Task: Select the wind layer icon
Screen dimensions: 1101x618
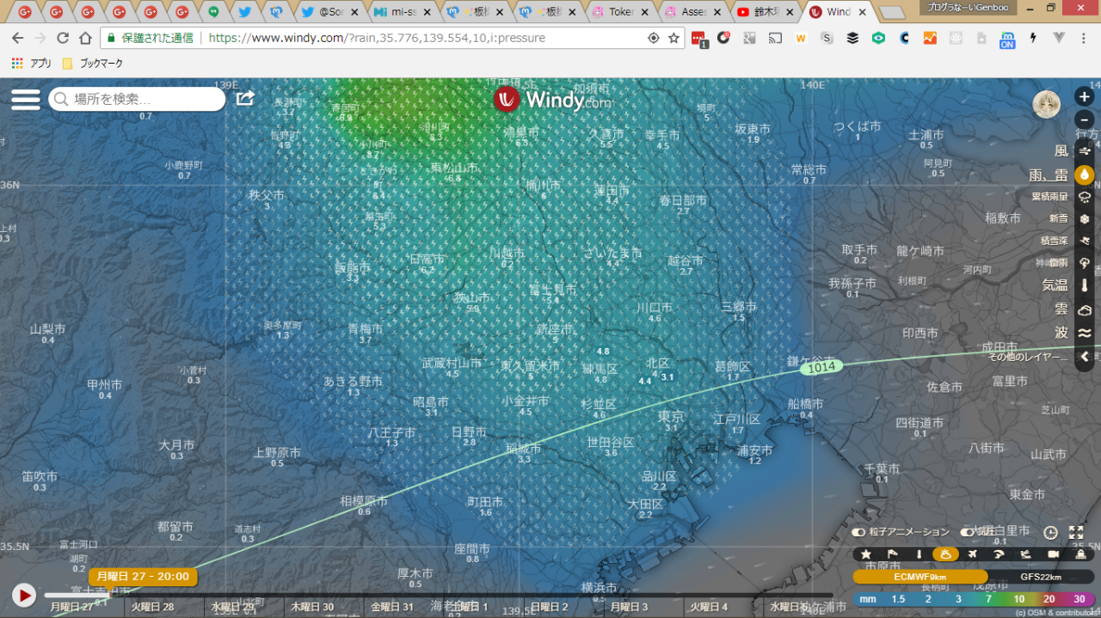Action: coord(1084,151)
